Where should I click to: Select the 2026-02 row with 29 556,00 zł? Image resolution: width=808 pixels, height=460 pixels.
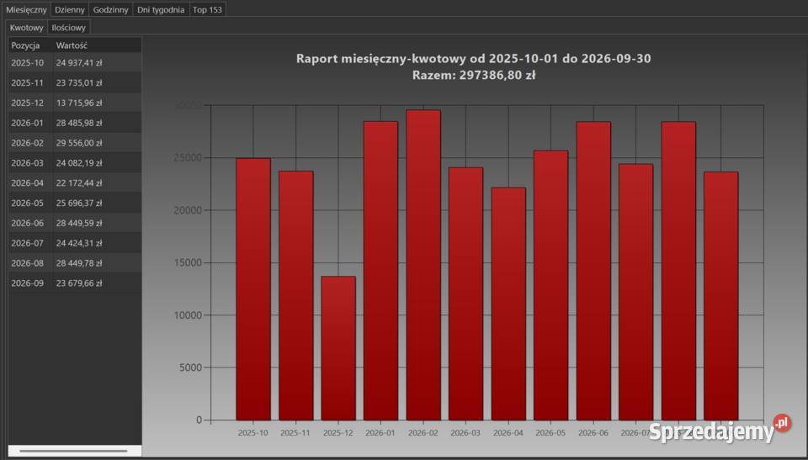[x=75, y=143]
